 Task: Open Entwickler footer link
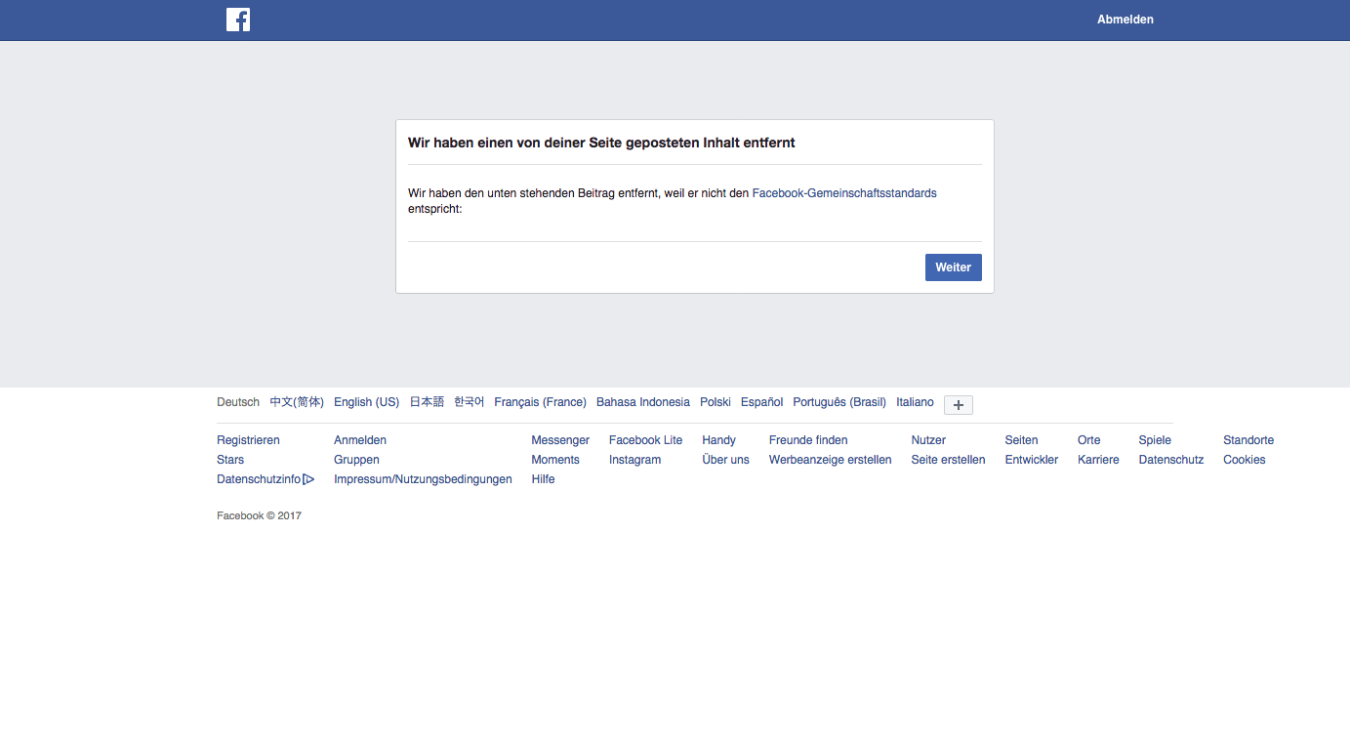1032,460
